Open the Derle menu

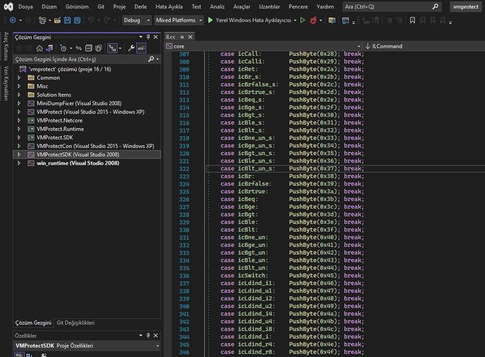[141, 6]
